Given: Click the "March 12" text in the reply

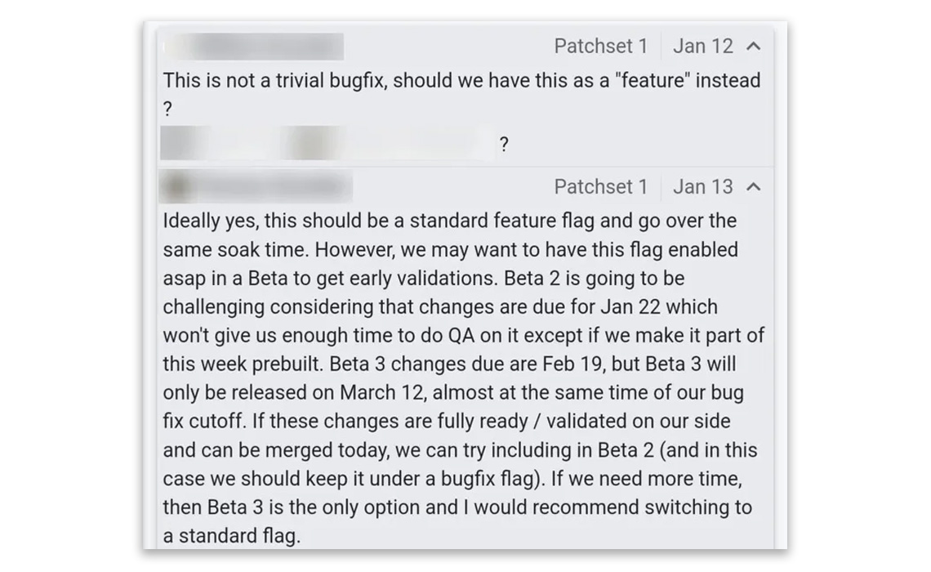Looking at the screenshot, I should click(382, 393).
